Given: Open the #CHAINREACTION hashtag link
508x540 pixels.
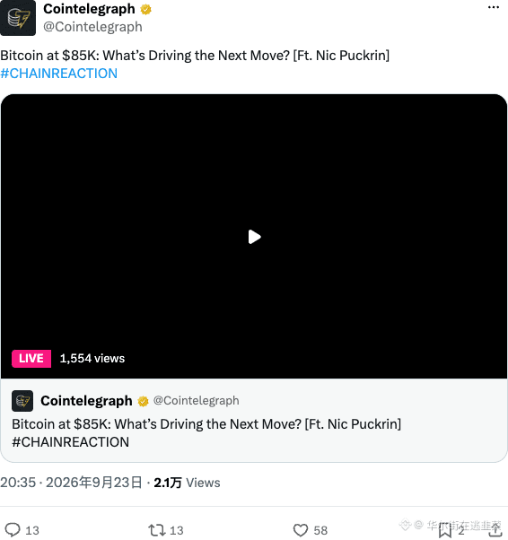Looking at the screenshot, I should coord(59,74).
